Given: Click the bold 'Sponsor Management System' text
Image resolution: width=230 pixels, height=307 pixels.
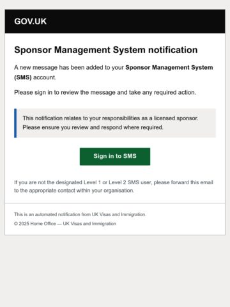Looking at the screenshot, I should pyautogui.click(x=169, y=68).
